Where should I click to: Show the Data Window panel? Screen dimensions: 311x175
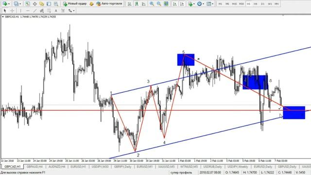pos(35,4)
